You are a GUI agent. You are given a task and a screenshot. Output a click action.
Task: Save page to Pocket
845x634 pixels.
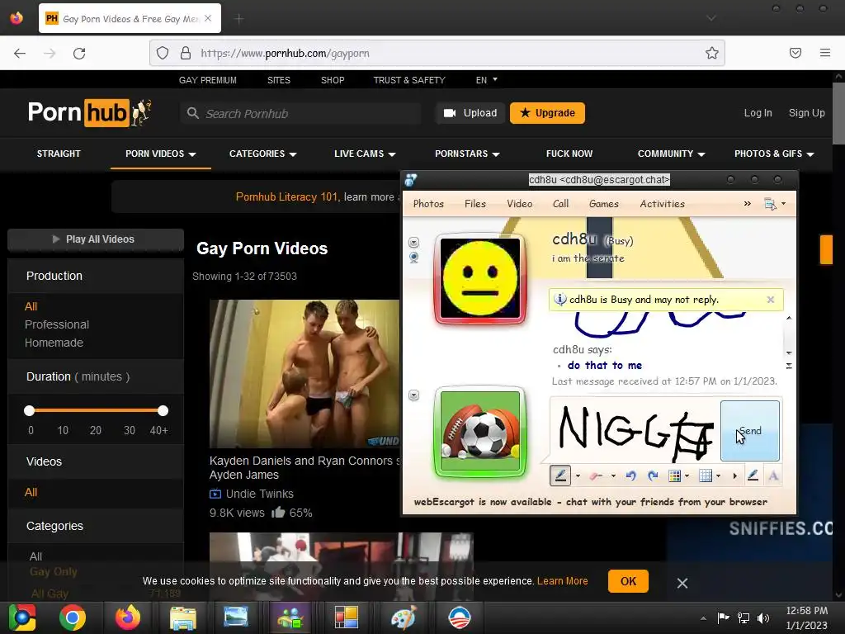point(795,53)
